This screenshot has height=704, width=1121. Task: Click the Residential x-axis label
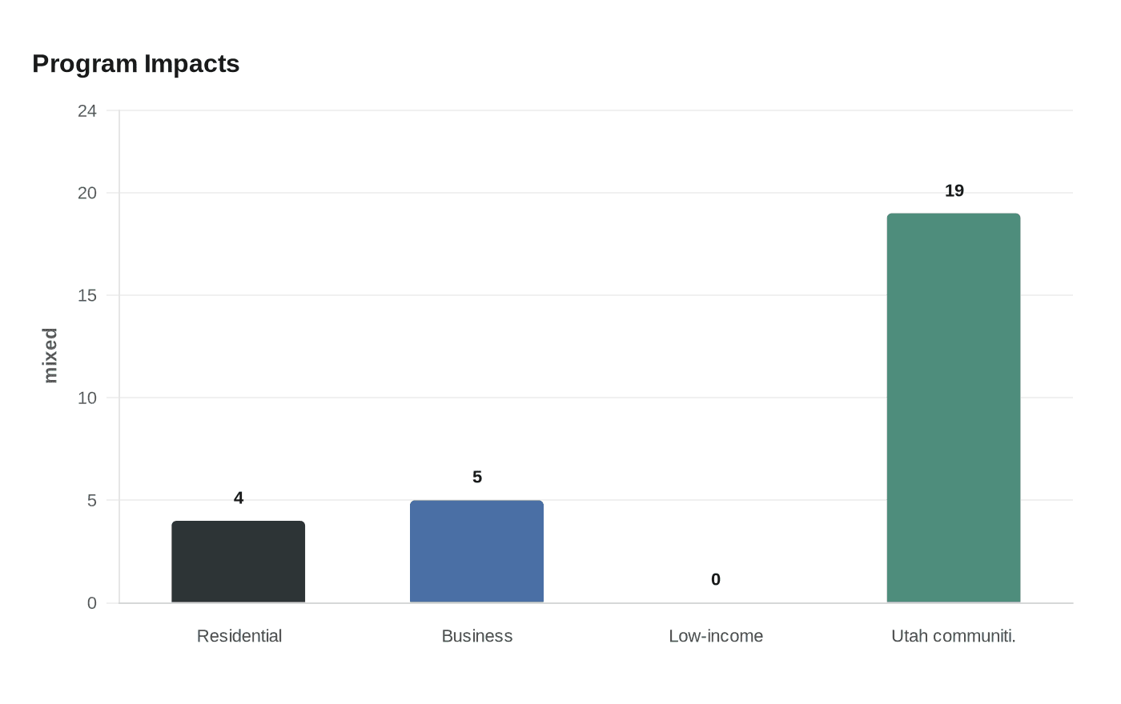(x=239, y=636)
